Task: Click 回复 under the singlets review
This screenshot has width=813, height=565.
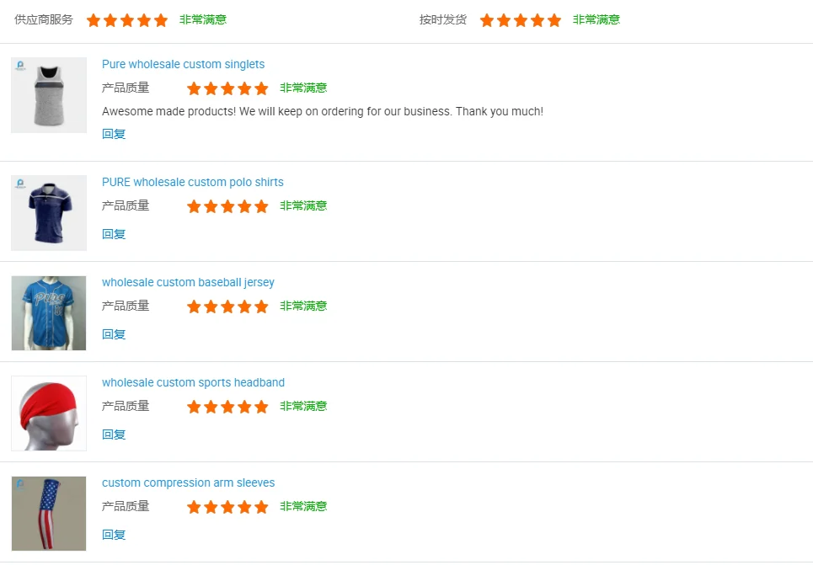Action: pos(114,134)
